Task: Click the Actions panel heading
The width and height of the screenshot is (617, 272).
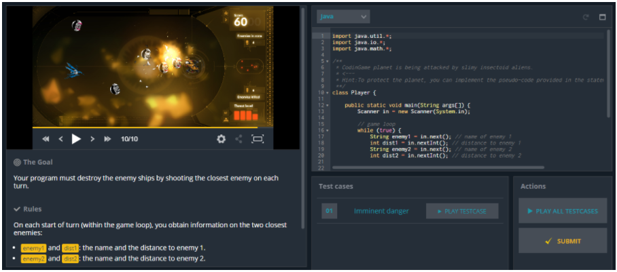Action: pyautogui.click(x=533, y=187)
